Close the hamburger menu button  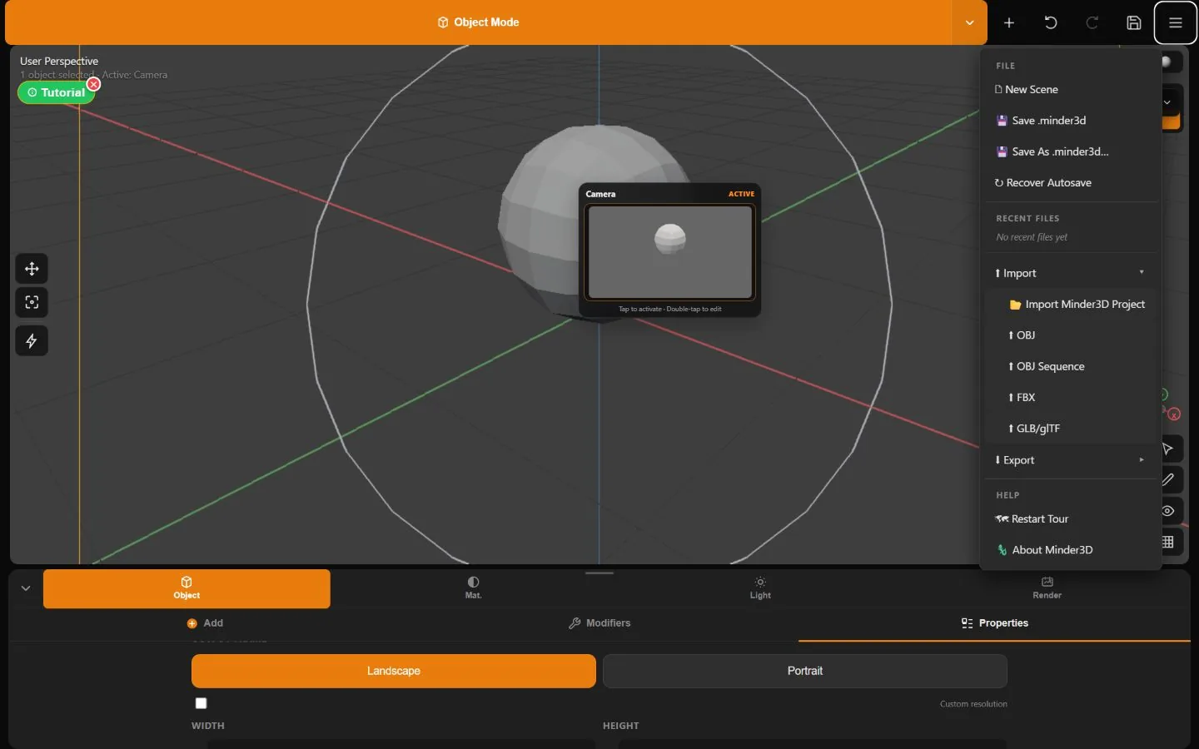[1176, 22]
